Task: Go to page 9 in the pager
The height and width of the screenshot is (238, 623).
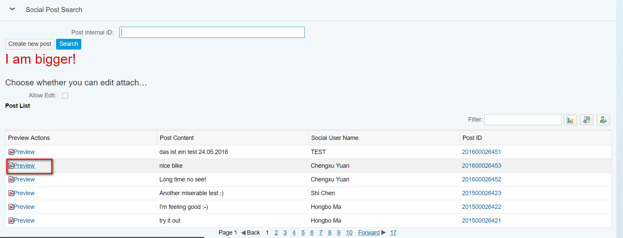Action: 339,233
